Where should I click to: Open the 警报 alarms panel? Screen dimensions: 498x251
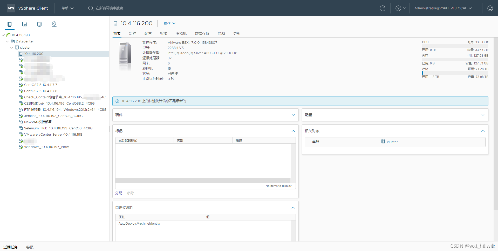[x=30, y=247]
